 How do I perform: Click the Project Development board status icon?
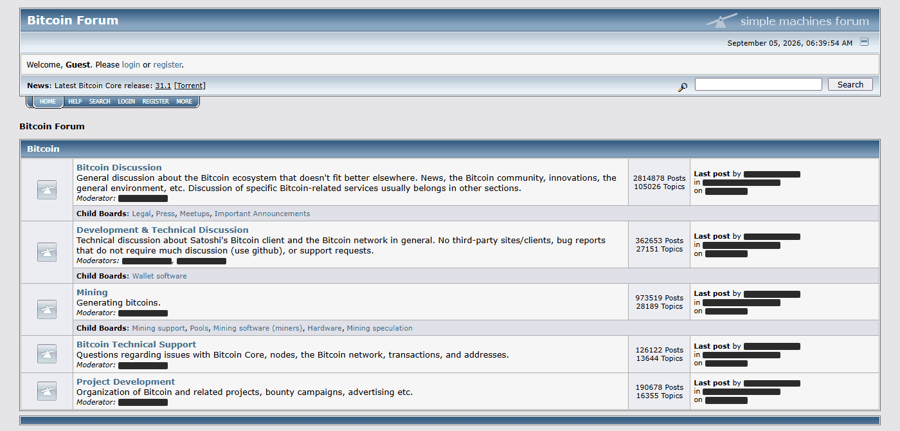click(47, 391)
